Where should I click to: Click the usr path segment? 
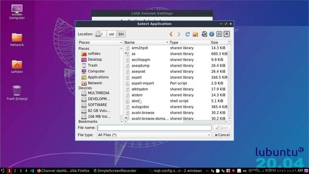point(112,34)
